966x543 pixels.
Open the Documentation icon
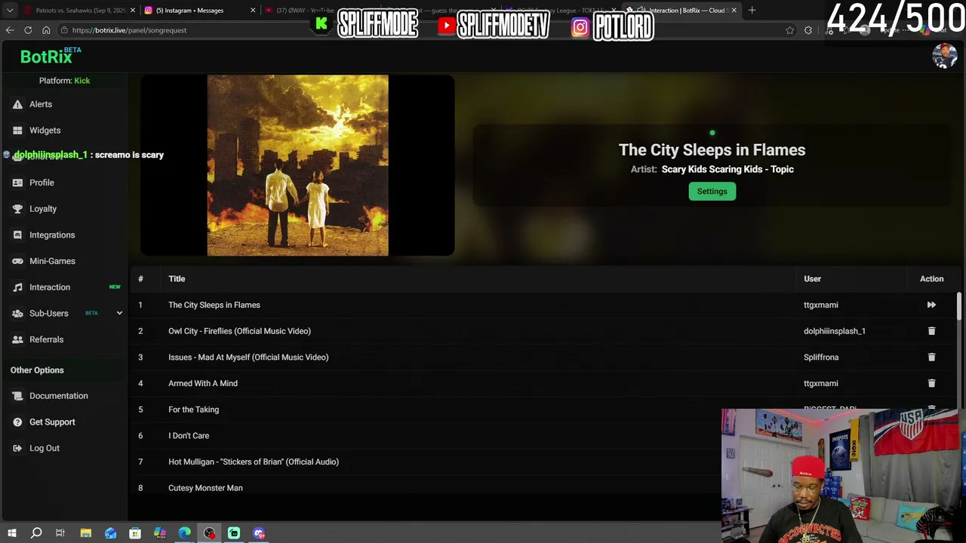pyautogui.click(x=17, y=396)
